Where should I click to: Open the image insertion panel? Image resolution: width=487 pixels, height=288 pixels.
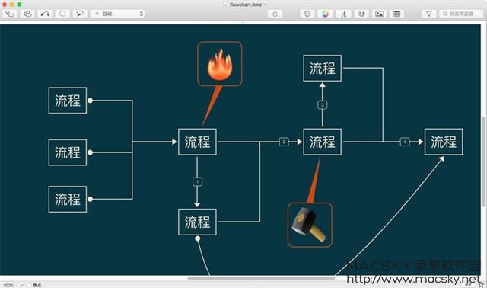pos(379,14)
